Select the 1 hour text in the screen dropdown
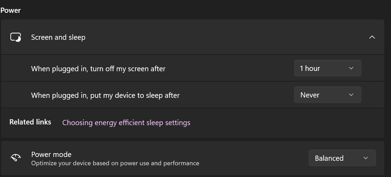Screen dimensions: 391x177 point(310,68)
